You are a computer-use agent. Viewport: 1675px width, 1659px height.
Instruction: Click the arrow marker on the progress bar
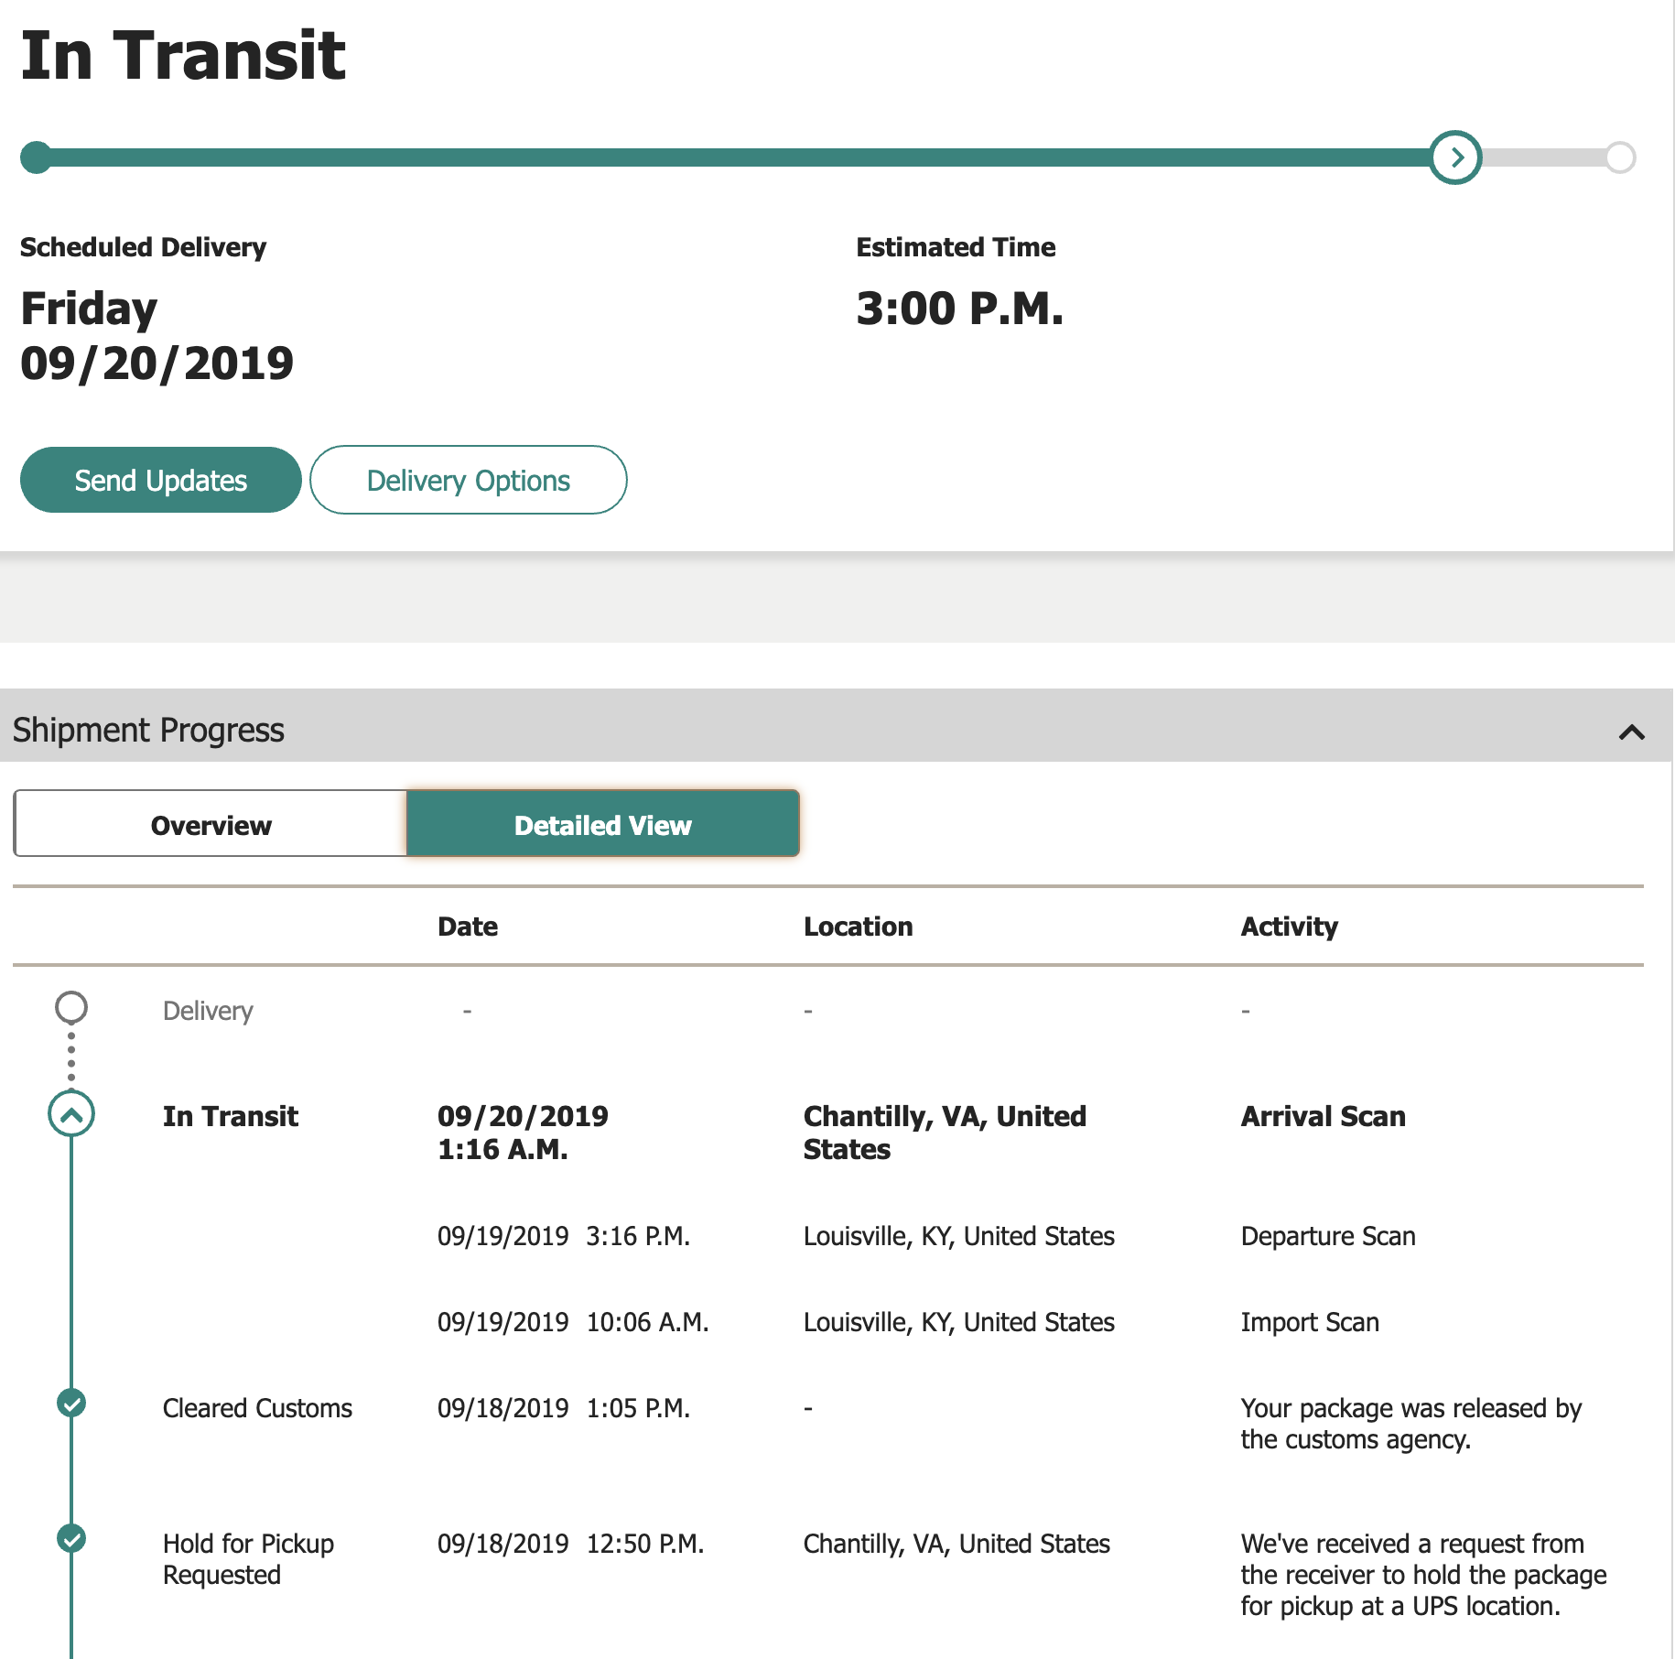tap(1455, 157)
